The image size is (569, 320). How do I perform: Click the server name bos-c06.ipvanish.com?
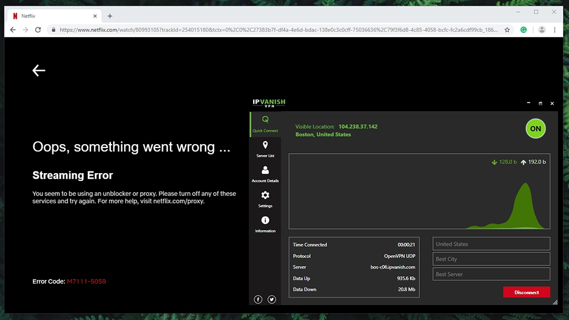point(393,267)
